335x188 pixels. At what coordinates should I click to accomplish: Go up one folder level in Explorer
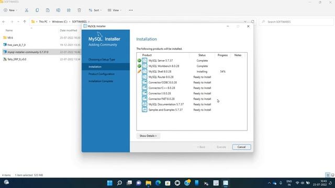pos(25,22)
